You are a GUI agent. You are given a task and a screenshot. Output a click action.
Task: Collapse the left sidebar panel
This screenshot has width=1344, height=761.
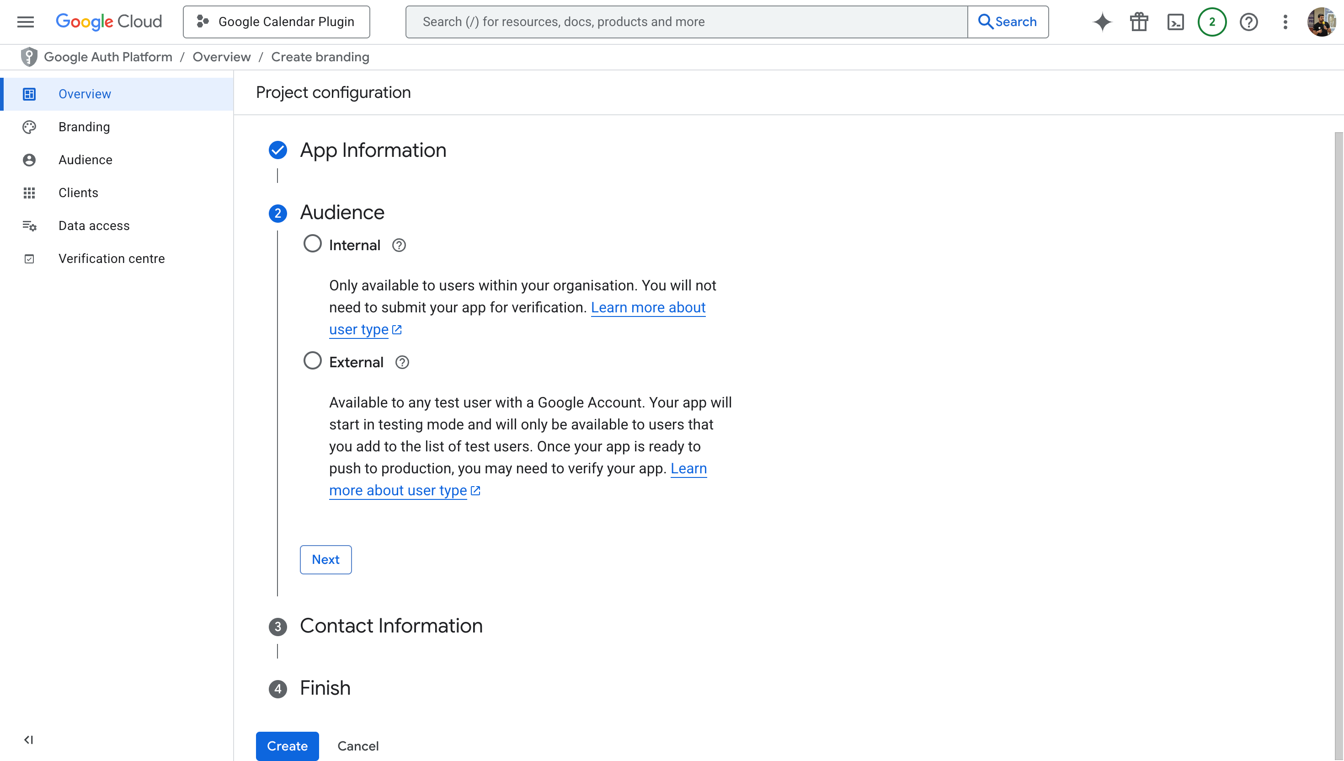pyautogui.click(x=29, y=740)
